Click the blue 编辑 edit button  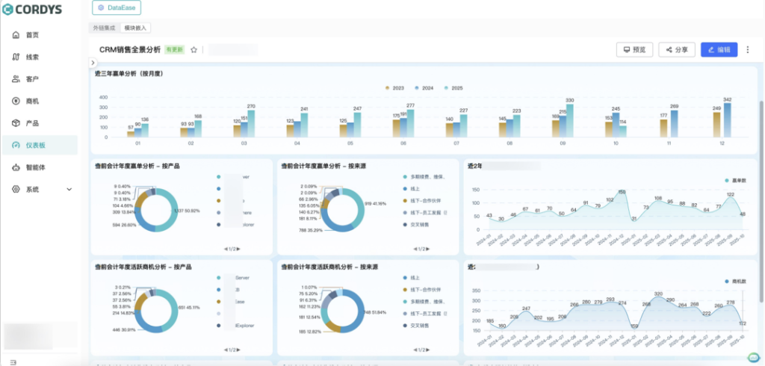pyautogui.click(x=719, y=50)
